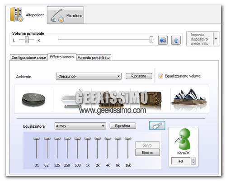This screenshot has height=181, width=226.
Task: Switch to Effetto sonoro tab
Action: (62, 57)
